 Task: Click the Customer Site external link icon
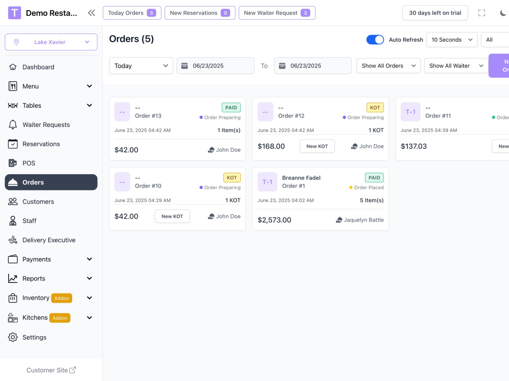tap(73, 370)
